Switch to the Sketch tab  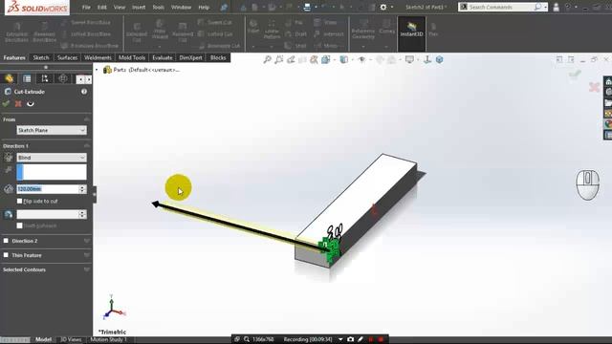point(41,57)
